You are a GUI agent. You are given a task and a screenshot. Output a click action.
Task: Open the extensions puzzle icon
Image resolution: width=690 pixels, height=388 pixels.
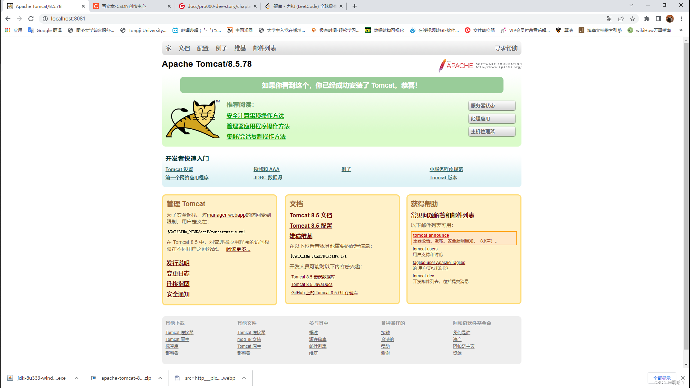tap(647, 19)
